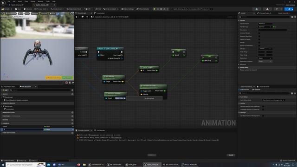Open Details panel settings gear
This screenshot has height=167, width=297.
295,17
